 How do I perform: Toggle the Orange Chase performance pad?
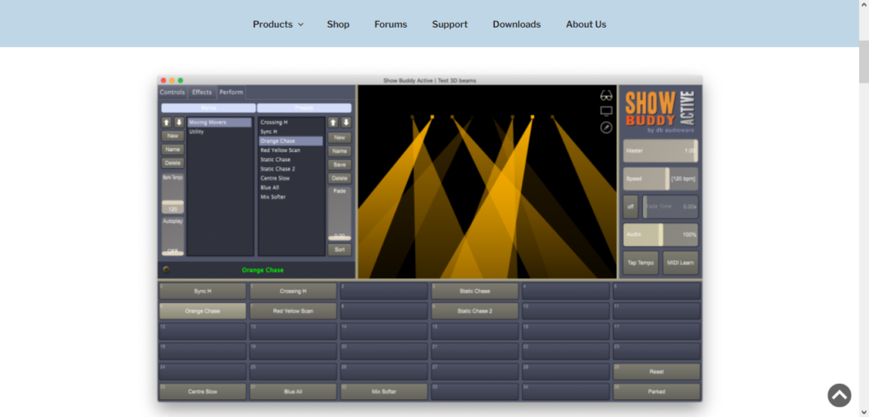tap(203, 311)
